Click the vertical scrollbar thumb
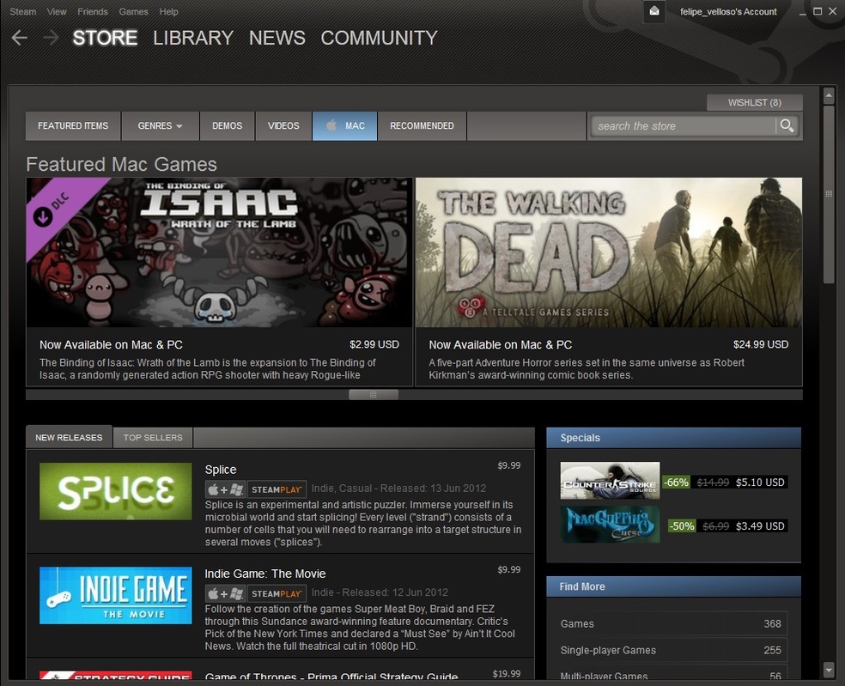 [x=829, y=194]
